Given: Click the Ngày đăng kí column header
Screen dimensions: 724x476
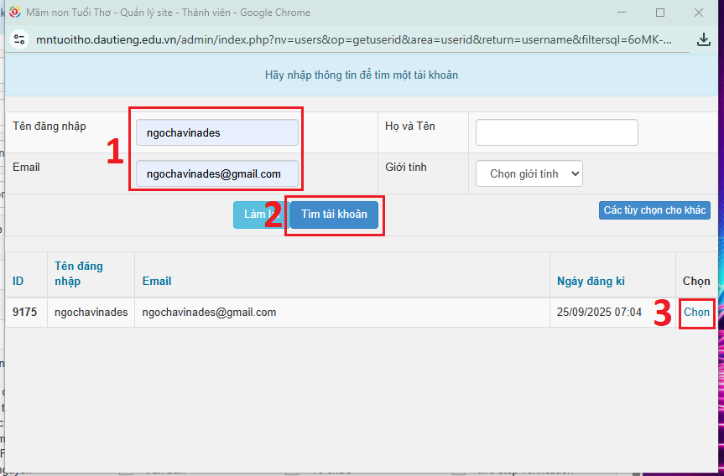Looking at the screenshot, I should click(591, 282).
